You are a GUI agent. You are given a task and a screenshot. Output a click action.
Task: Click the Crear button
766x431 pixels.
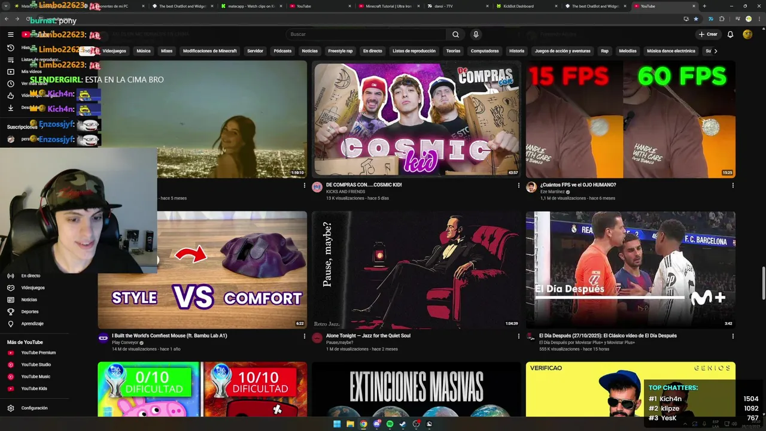707,35
